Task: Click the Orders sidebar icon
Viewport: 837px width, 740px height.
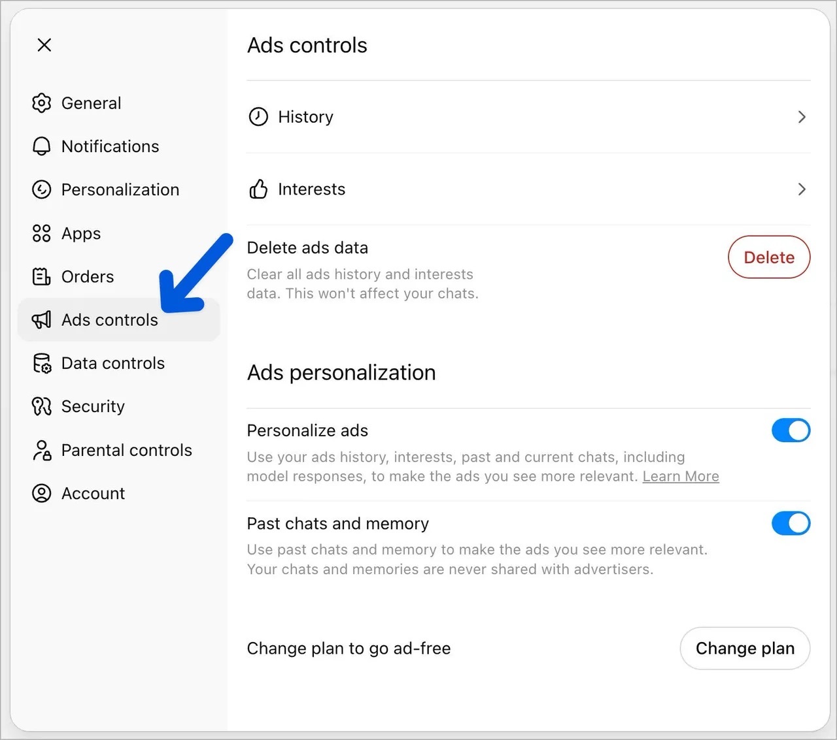Action: pos(41,277)
